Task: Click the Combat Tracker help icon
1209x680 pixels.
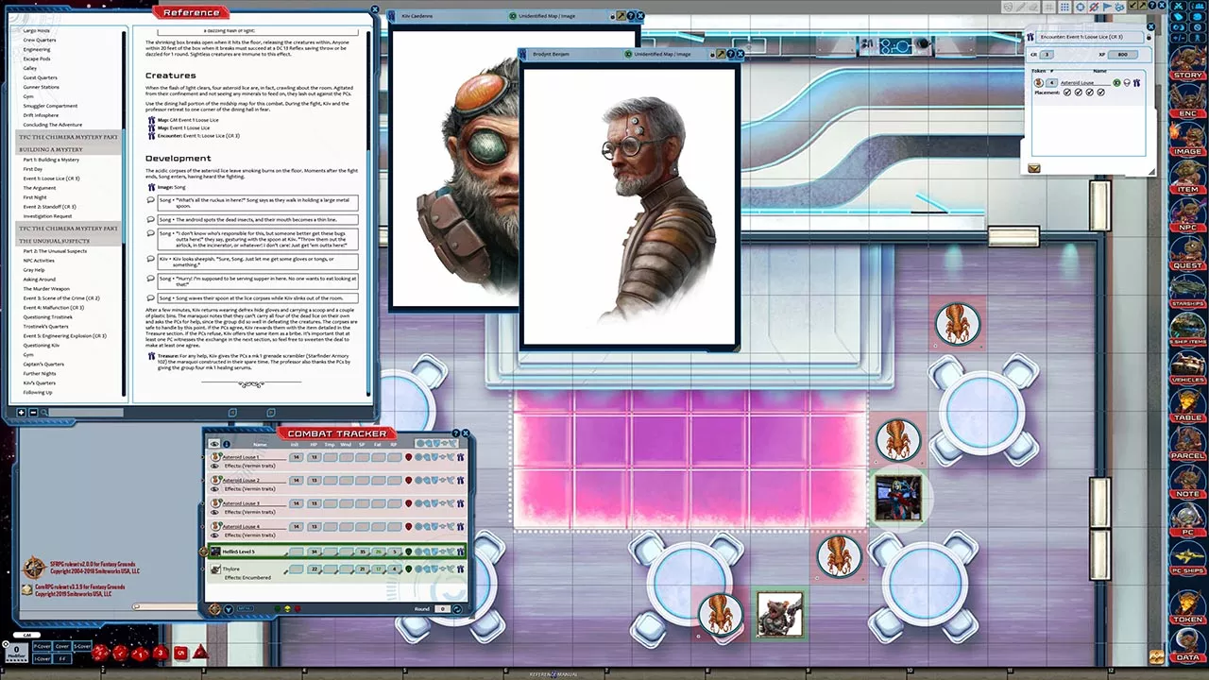Action: click(455, 433)
